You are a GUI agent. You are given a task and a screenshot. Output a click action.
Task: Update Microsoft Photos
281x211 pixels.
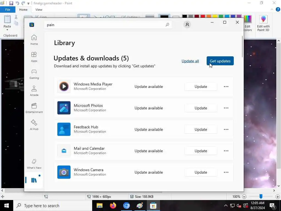tap(201, 108)
